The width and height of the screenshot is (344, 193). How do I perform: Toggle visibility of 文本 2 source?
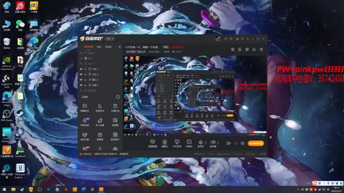coord(81,74)
